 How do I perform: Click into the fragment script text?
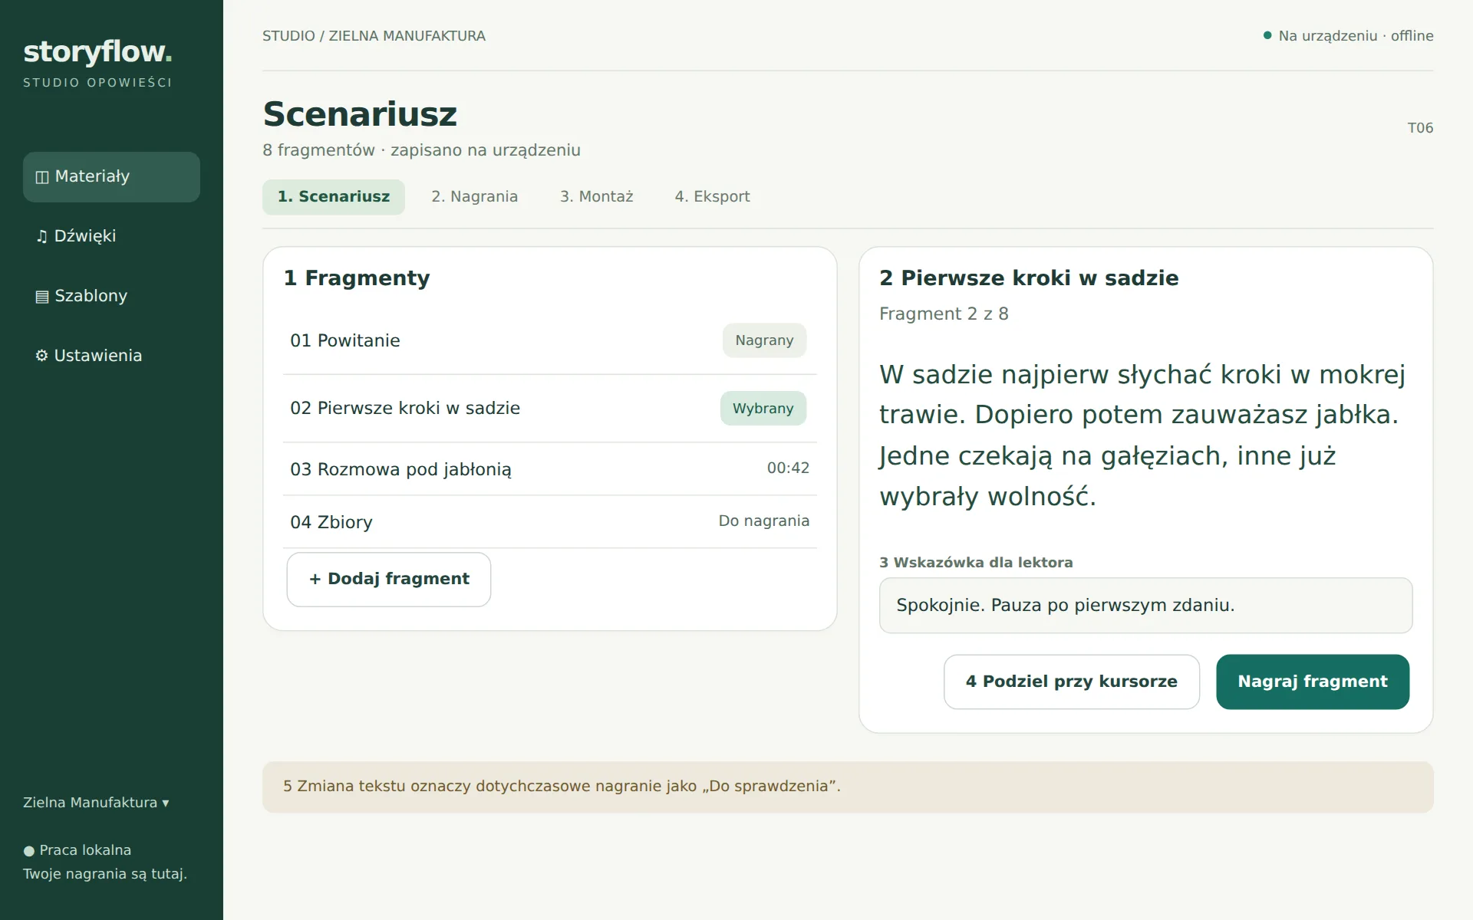[1142, 435]
